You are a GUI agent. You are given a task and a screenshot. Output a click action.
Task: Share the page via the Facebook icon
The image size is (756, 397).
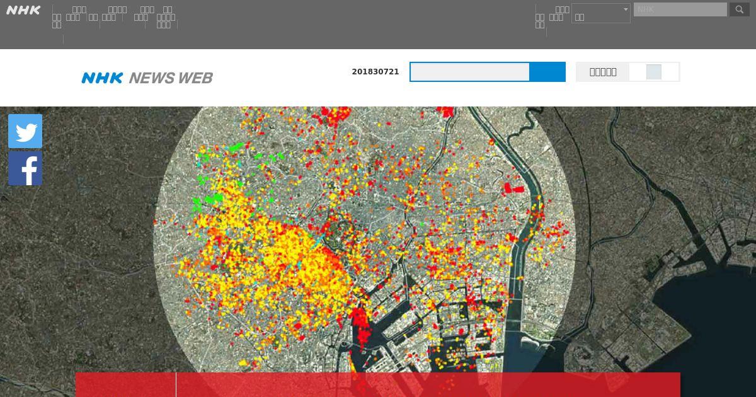25,168
